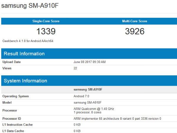Click the Processor ID label
177x133 pixels.
pos(12,119)
